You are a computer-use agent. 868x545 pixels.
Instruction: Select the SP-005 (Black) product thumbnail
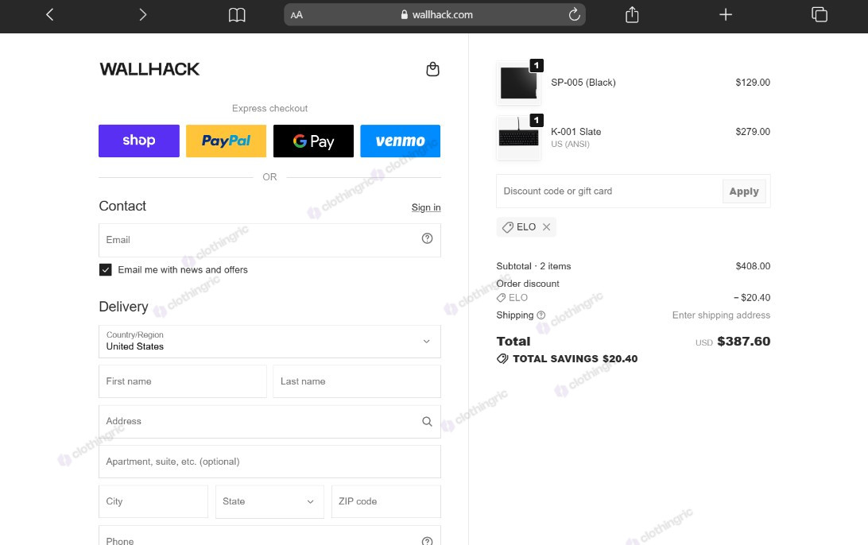pos(519,83)
